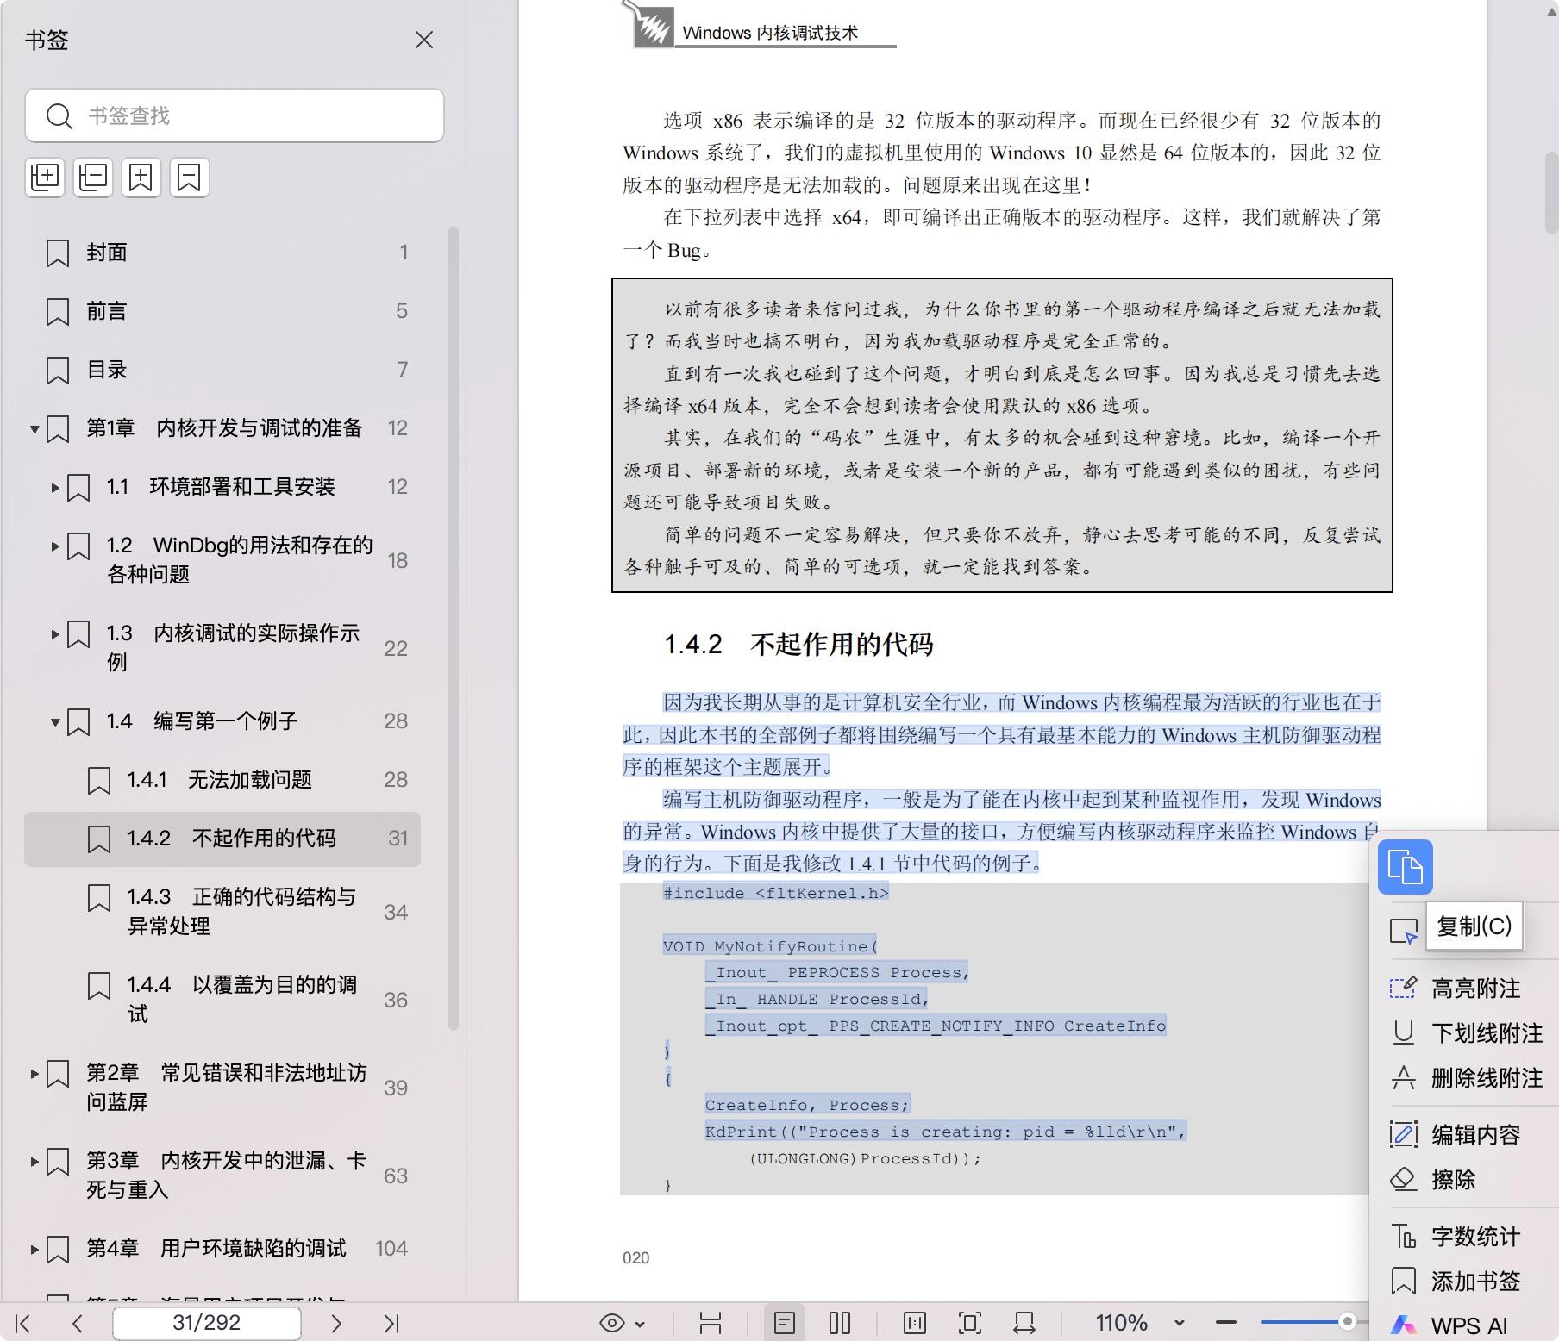Go to 1.4.1 无法加载问题
Viewport: 1559px width, 1341px height.
click(222, 780)
